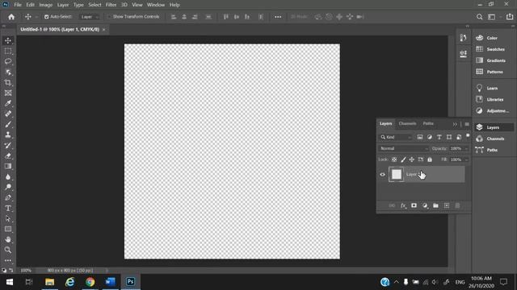
Task: Create a new layer group
Action: (435, 205)
